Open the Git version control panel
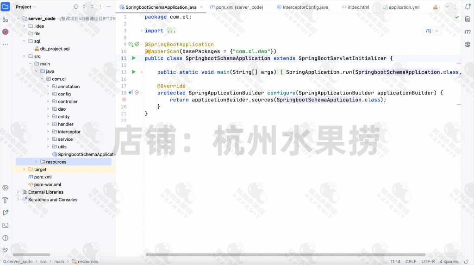This screenshot has width=474, height=265. tap(6, 250)
